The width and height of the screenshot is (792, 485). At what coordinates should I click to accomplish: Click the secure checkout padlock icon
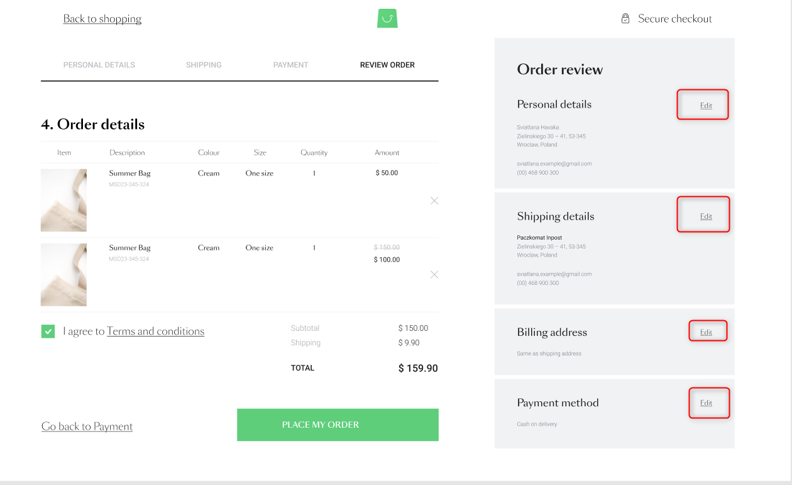pos(625,18)
